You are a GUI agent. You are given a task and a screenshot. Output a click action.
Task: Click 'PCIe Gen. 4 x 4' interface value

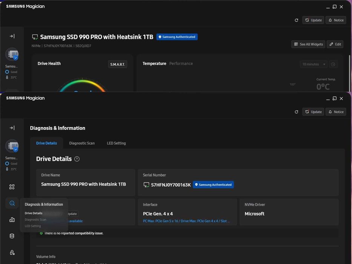pos(158,214)
